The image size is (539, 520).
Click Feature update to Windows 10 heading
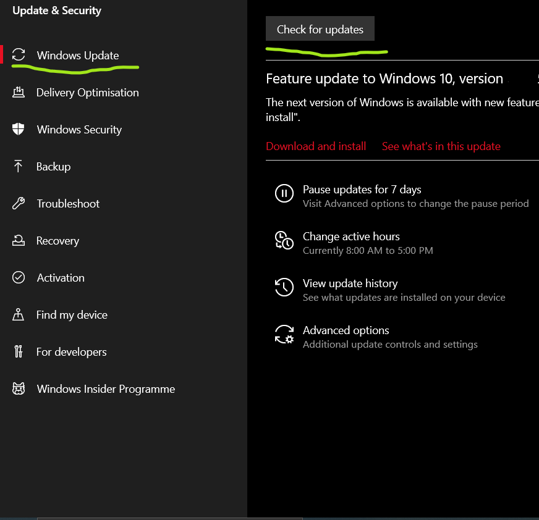pyautogui.click(x=384, y=79)
